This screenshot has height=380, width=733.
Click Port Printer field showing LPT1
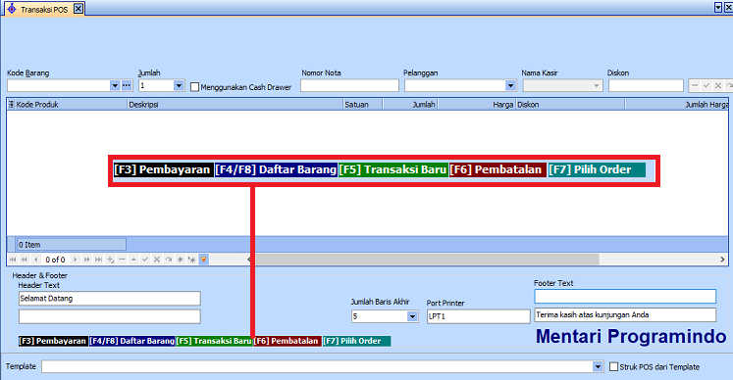pos(478,316)
